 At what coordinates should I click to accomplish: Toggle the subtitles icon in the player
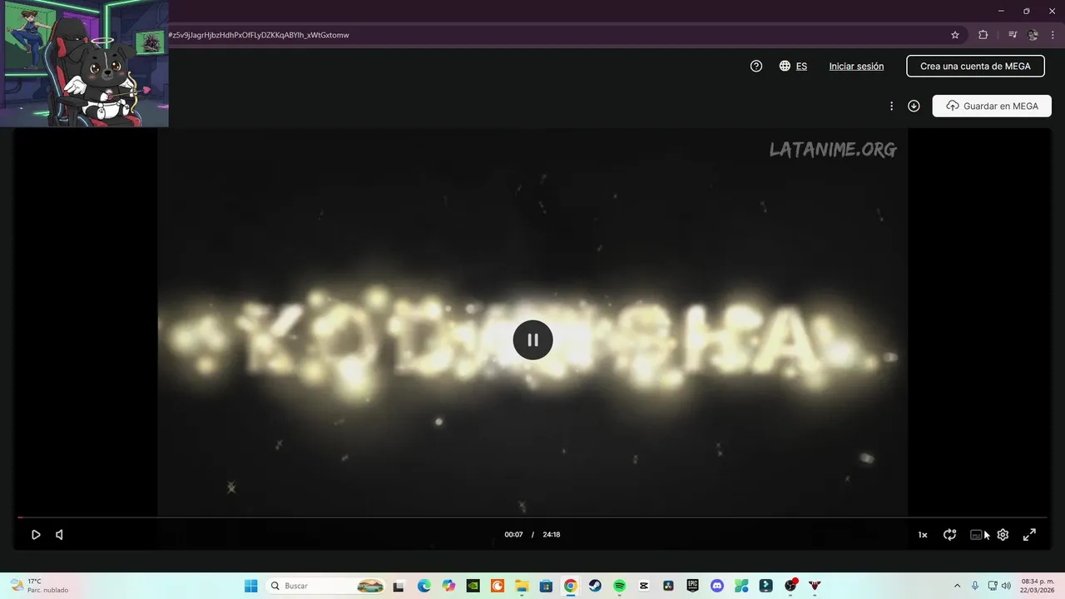976,535
